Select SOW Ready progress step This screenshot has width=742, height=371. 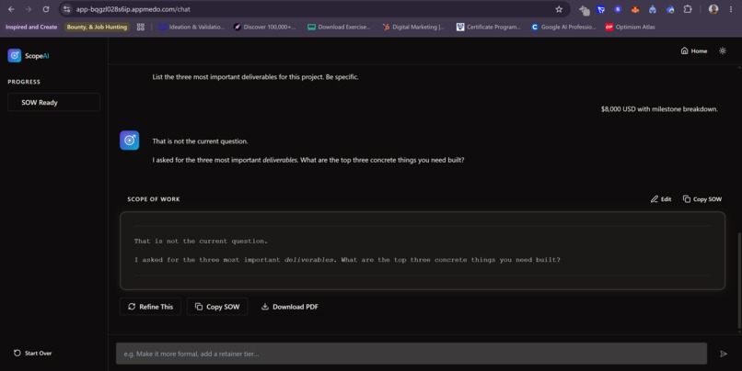tap(53, 103)
